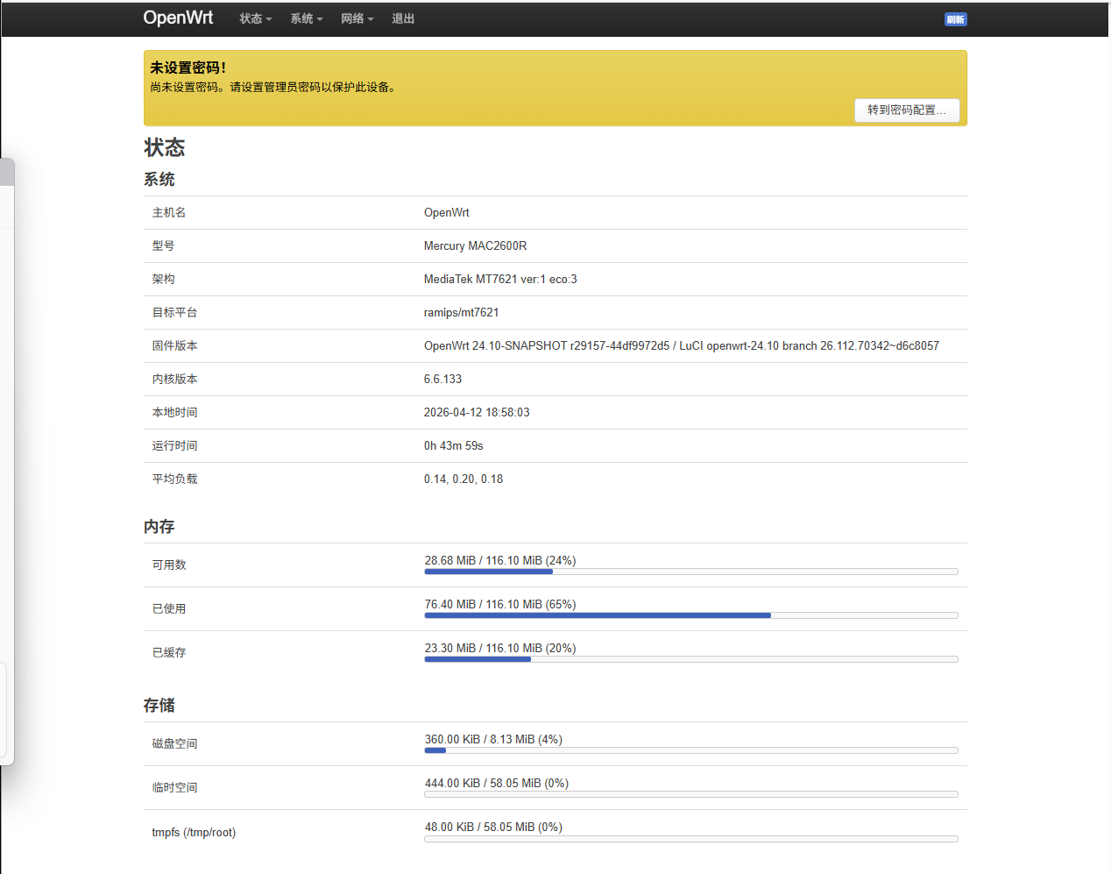Click the 型号 row label
The image size is (1111, 874).
click(163, 245)
